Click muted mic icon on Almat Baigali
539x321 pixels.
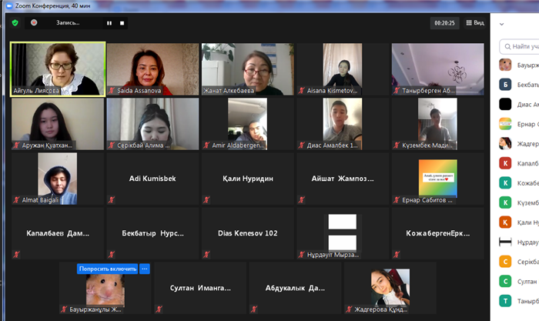point(16,200)
